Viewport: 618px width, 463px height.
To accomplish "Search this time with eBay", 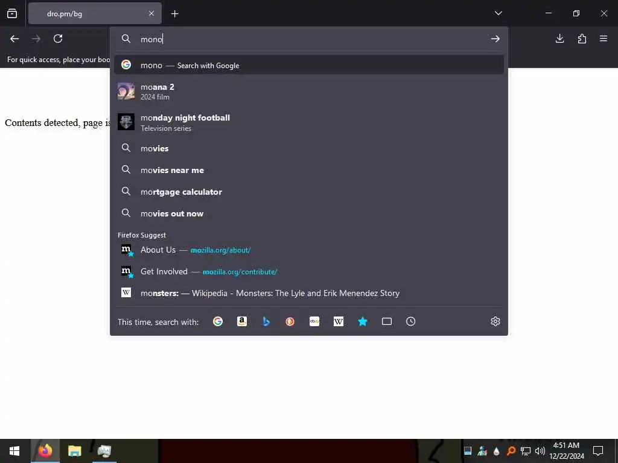I will (x=314, y=322).
